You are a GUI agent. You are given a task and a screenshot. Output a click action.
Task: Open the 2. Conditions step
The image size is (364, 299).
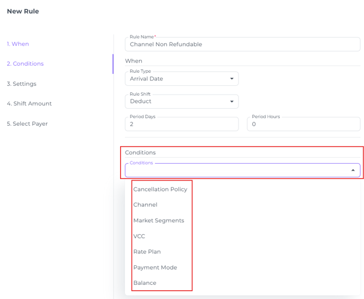tap(25, 64)
